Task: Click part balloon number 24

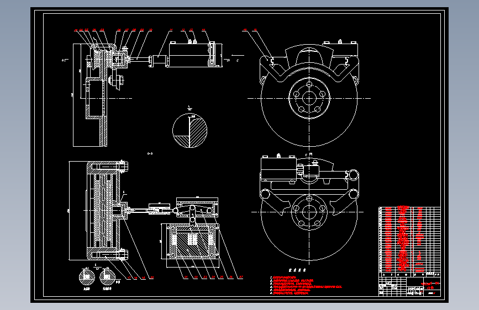Action: pyautogui.click(x=213, y=277)
